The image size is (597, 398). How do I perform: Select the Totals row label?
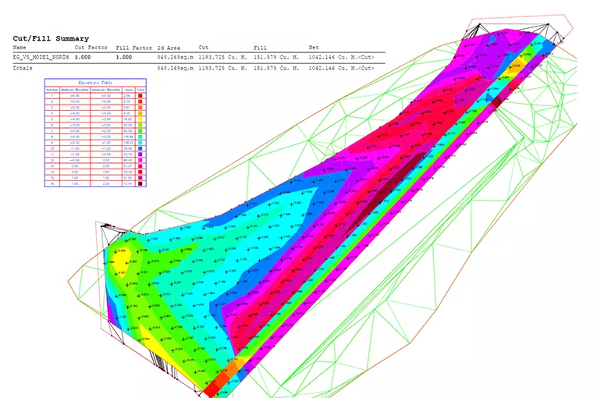23,68
